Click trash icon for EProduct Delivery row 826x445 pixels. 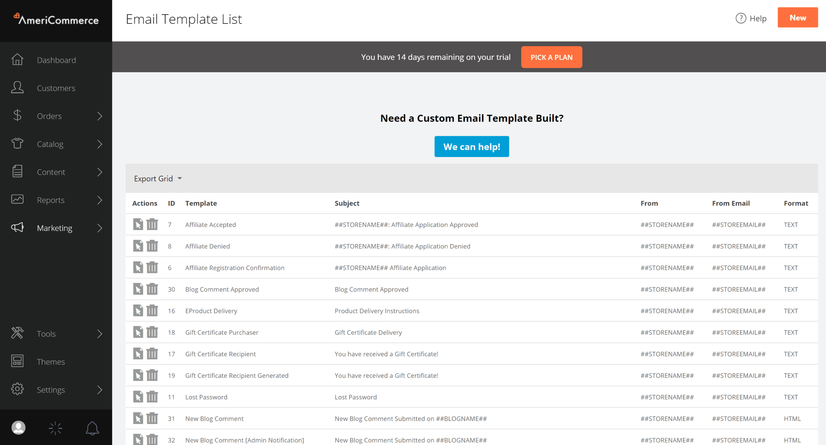152,310
